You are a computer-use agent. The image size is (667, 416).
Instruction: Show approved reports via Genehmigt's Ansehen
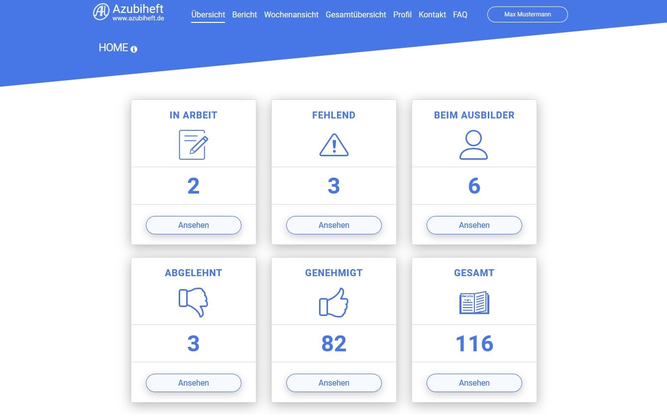(x=333, y=383)
